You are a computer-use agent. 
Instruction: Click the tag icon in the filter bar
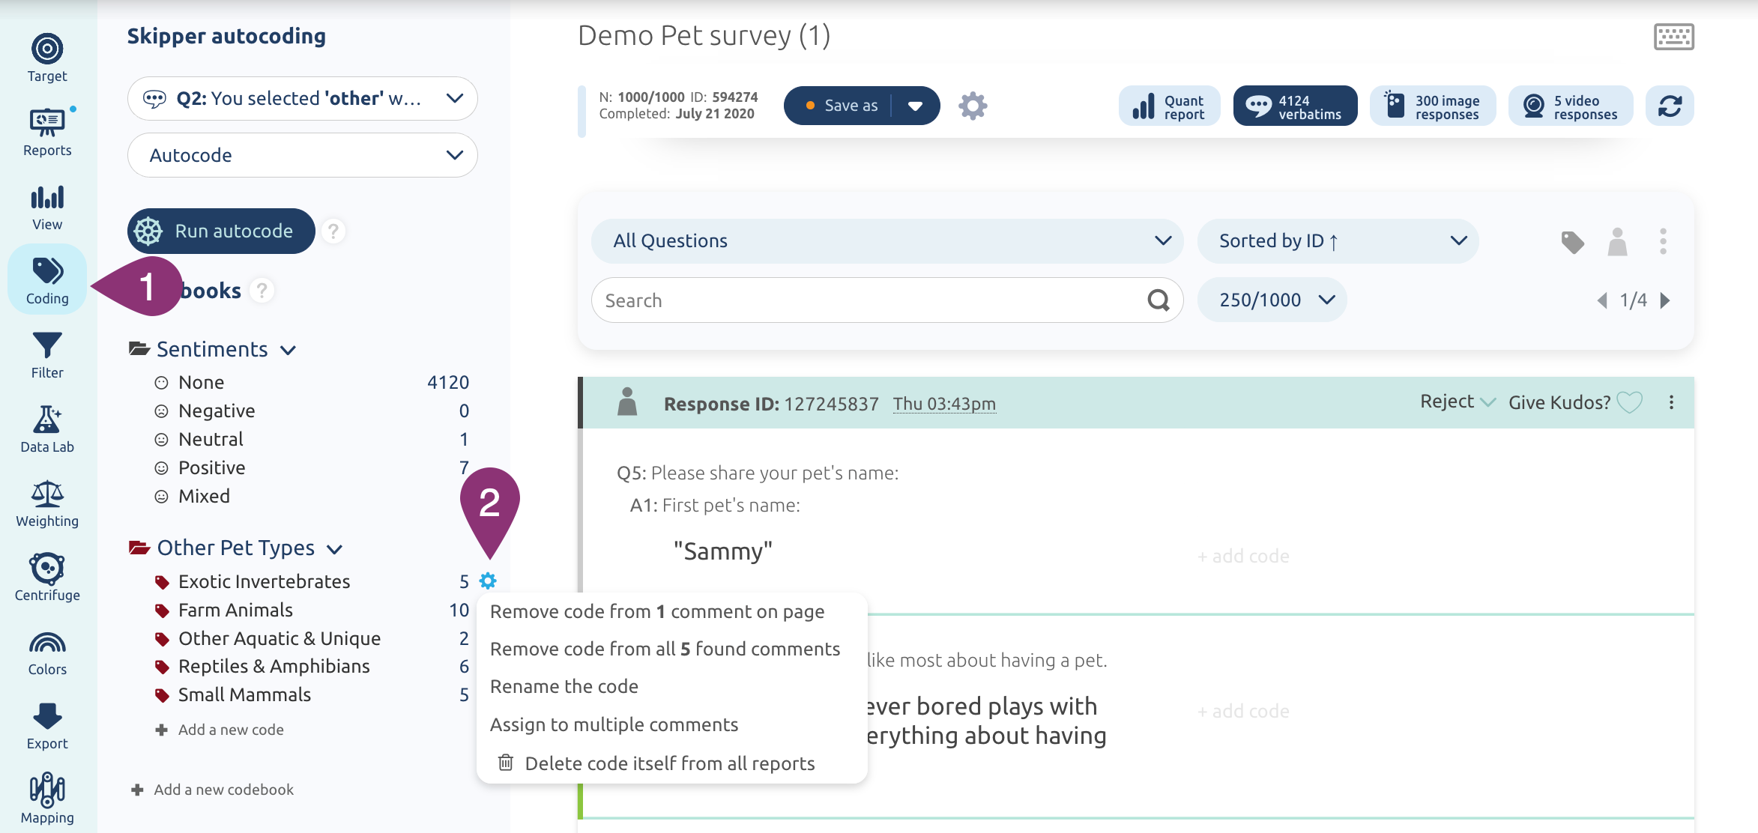[1572, 241]
